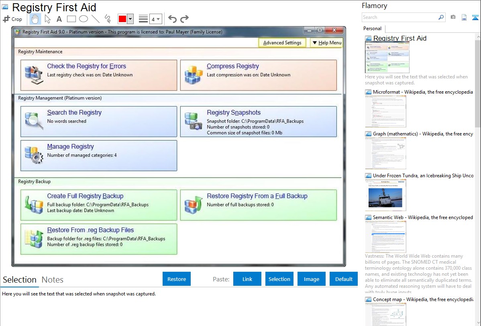Image resolution: width=481 pixels, height=326 pixels.
Task: Click the line thickness icon
Action: [143, 19]
